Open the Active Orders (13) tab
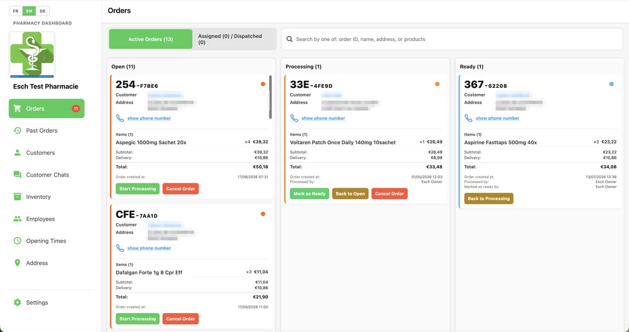 (150, 39)
